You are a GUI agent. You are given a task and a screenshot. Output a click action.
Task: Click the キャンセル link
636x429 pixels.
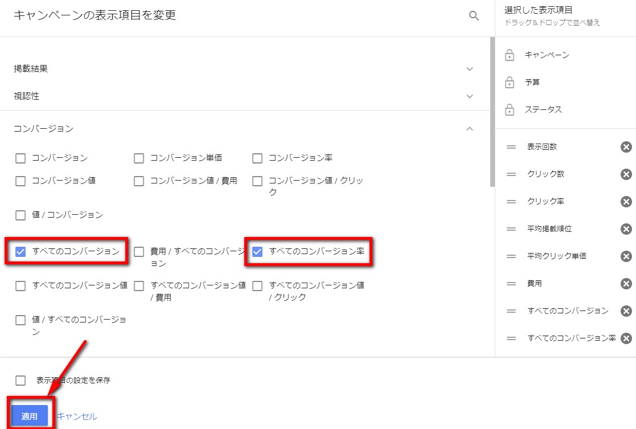click(x=77, y=416)
